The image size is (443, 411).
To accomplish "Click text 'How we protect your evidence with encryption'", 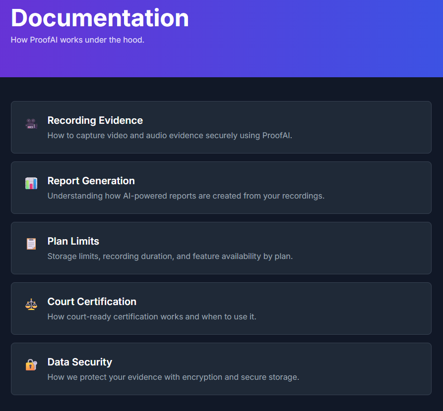I will point(135,377).
